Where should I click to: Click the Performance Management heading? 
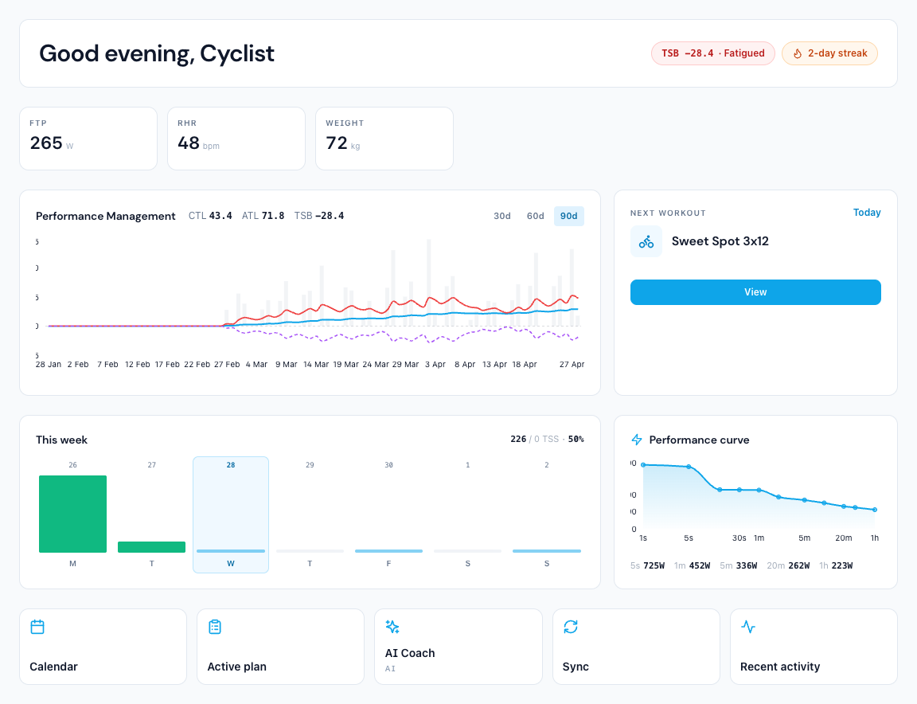coord(105,216)
